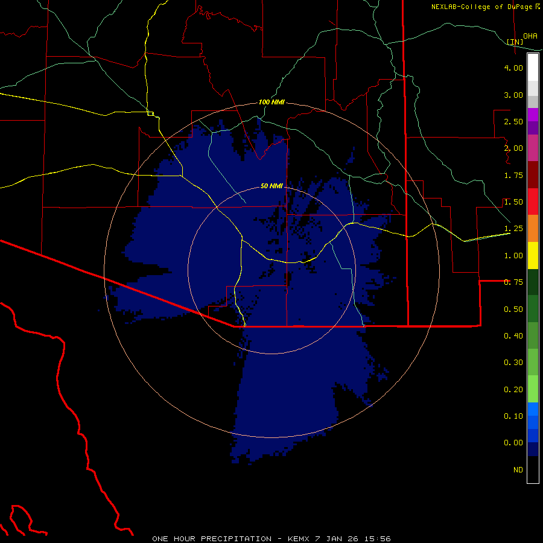543x543 pixels.
Task: Click the 0.00 legend value
Action: point(513,443)
